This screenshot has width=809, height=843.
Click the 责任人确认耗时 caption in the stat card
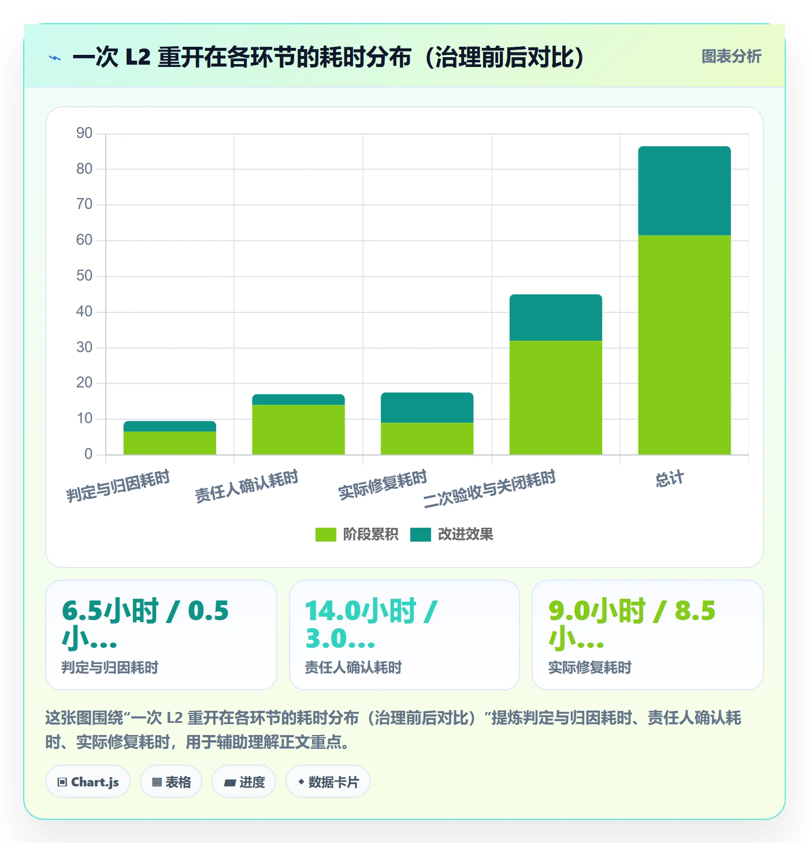[x=353, y=667]
